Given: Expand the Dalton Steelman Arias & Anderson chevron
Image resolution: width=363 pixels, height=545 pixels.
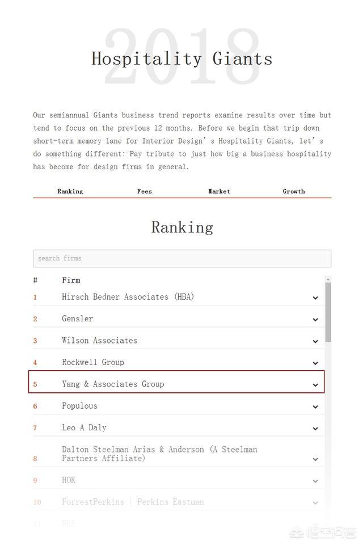Looking at the screenshot, I should point(315,459).
